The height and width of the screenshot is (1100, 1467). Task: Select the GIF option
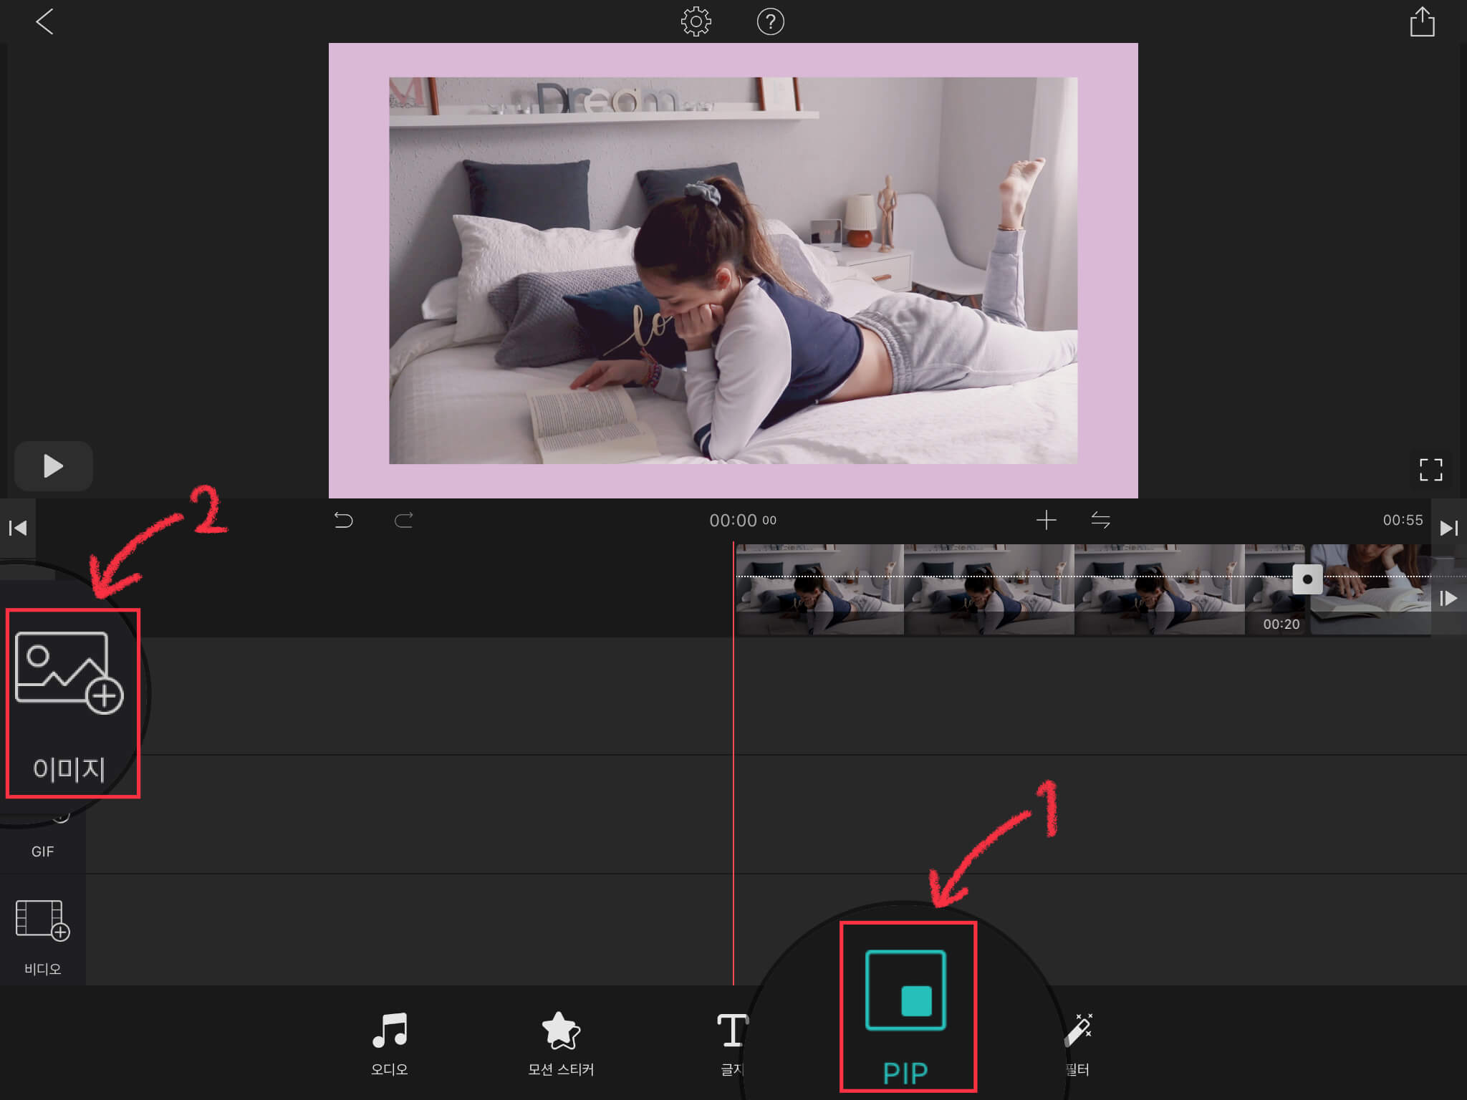(42, 845)
